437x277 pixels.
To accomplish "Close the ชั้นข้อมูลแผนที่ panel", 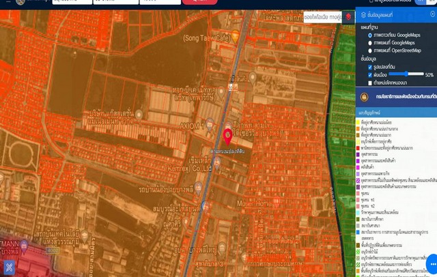I will [432, 14].
